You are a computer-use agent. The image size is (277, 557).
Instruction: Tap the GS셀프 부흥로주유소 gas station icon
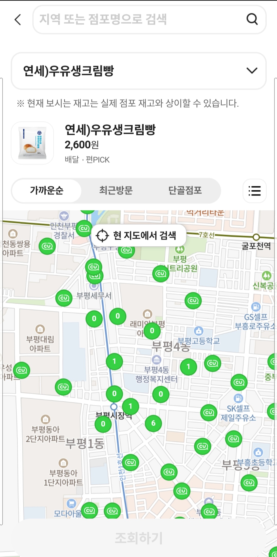click(x=256, y=307)
